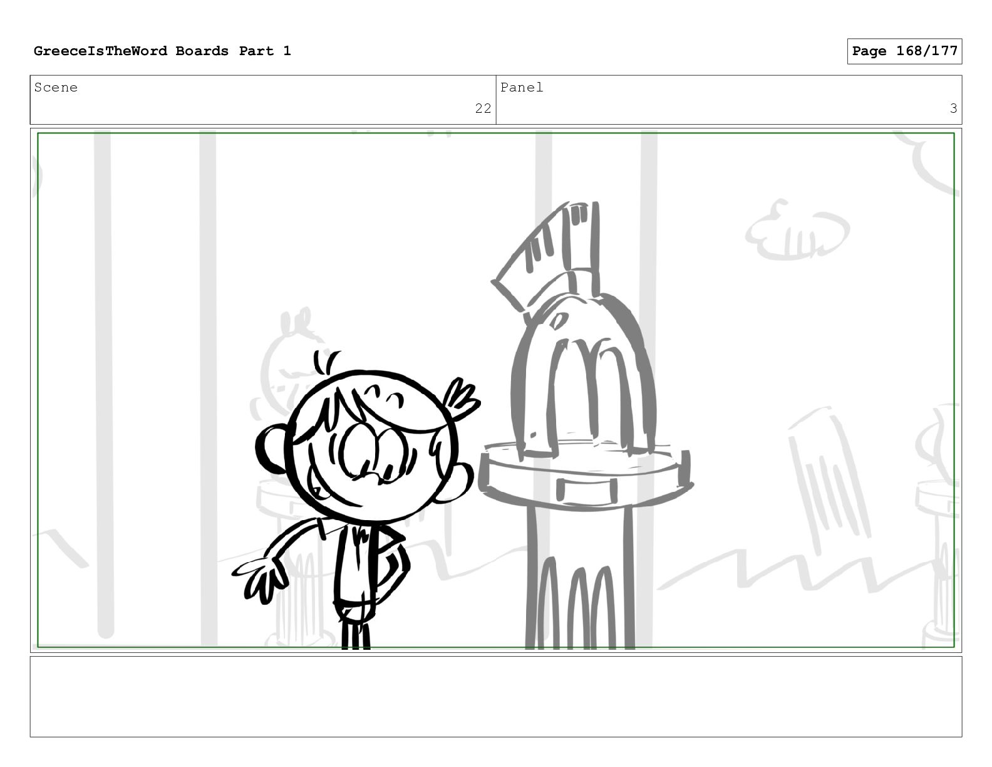Click the panel number '3'
The width and height of the screenshot is (992, 767).
click(953, 108)
